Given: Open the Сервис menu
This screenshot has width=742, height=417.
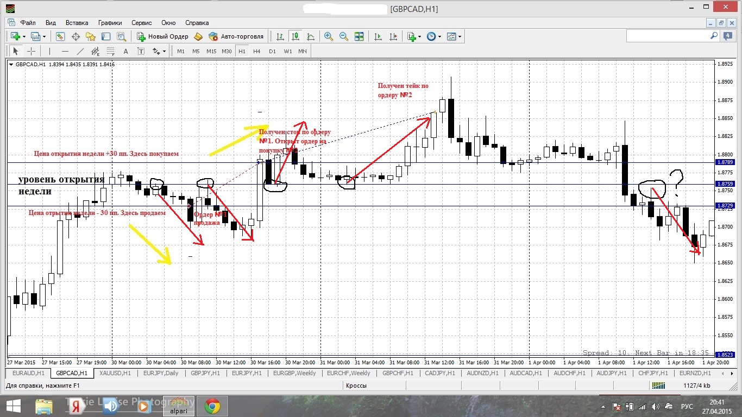Looking at the screenshot, I should pyautogui.click(x=142, y=23).
